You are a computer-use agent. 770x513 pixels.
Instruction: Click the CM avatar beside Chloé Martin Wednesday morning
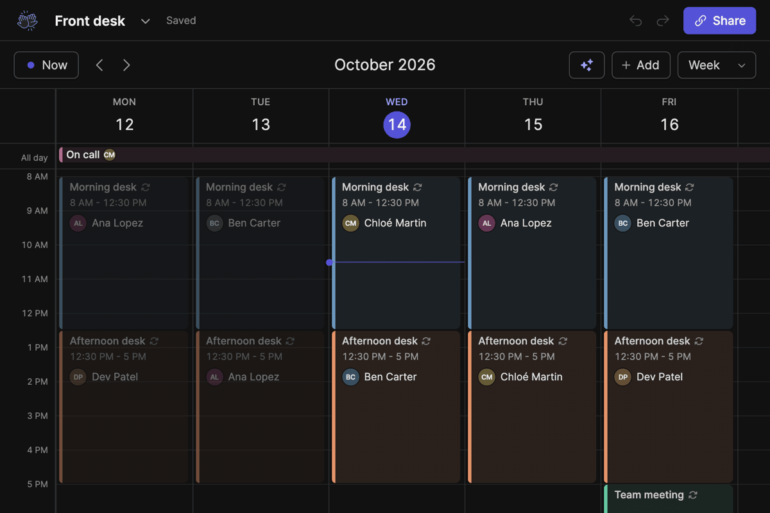pos(350,223)
